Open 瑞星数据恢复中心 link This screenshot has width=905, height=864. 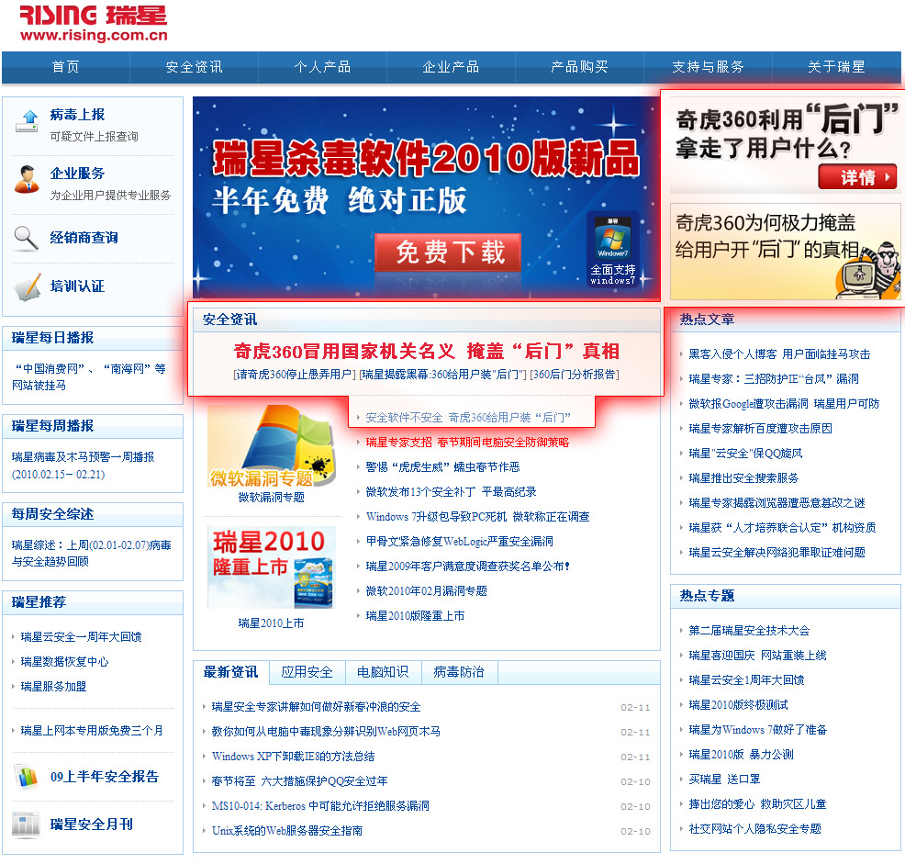[x=64, y=662]
